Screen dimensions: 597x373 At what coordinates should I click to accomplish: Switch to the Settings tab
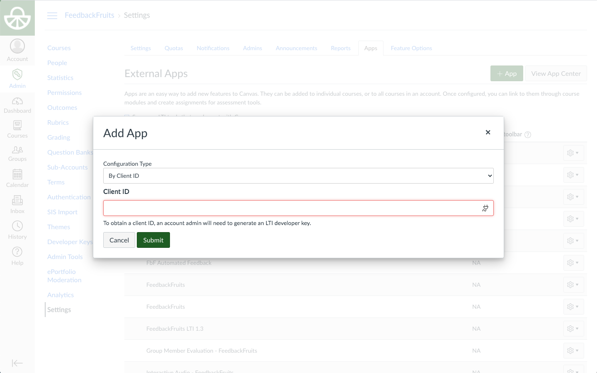(x=141, y=48)
